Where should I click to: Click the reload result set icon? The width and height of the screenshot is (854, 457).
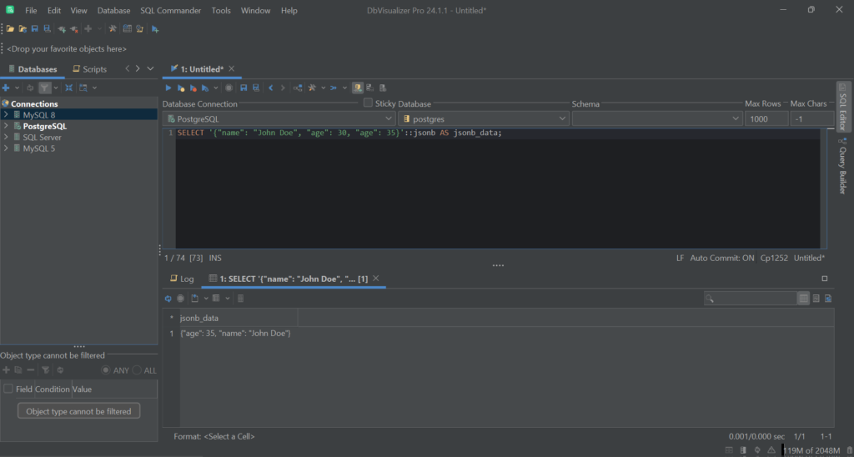[x=168, y=299]
